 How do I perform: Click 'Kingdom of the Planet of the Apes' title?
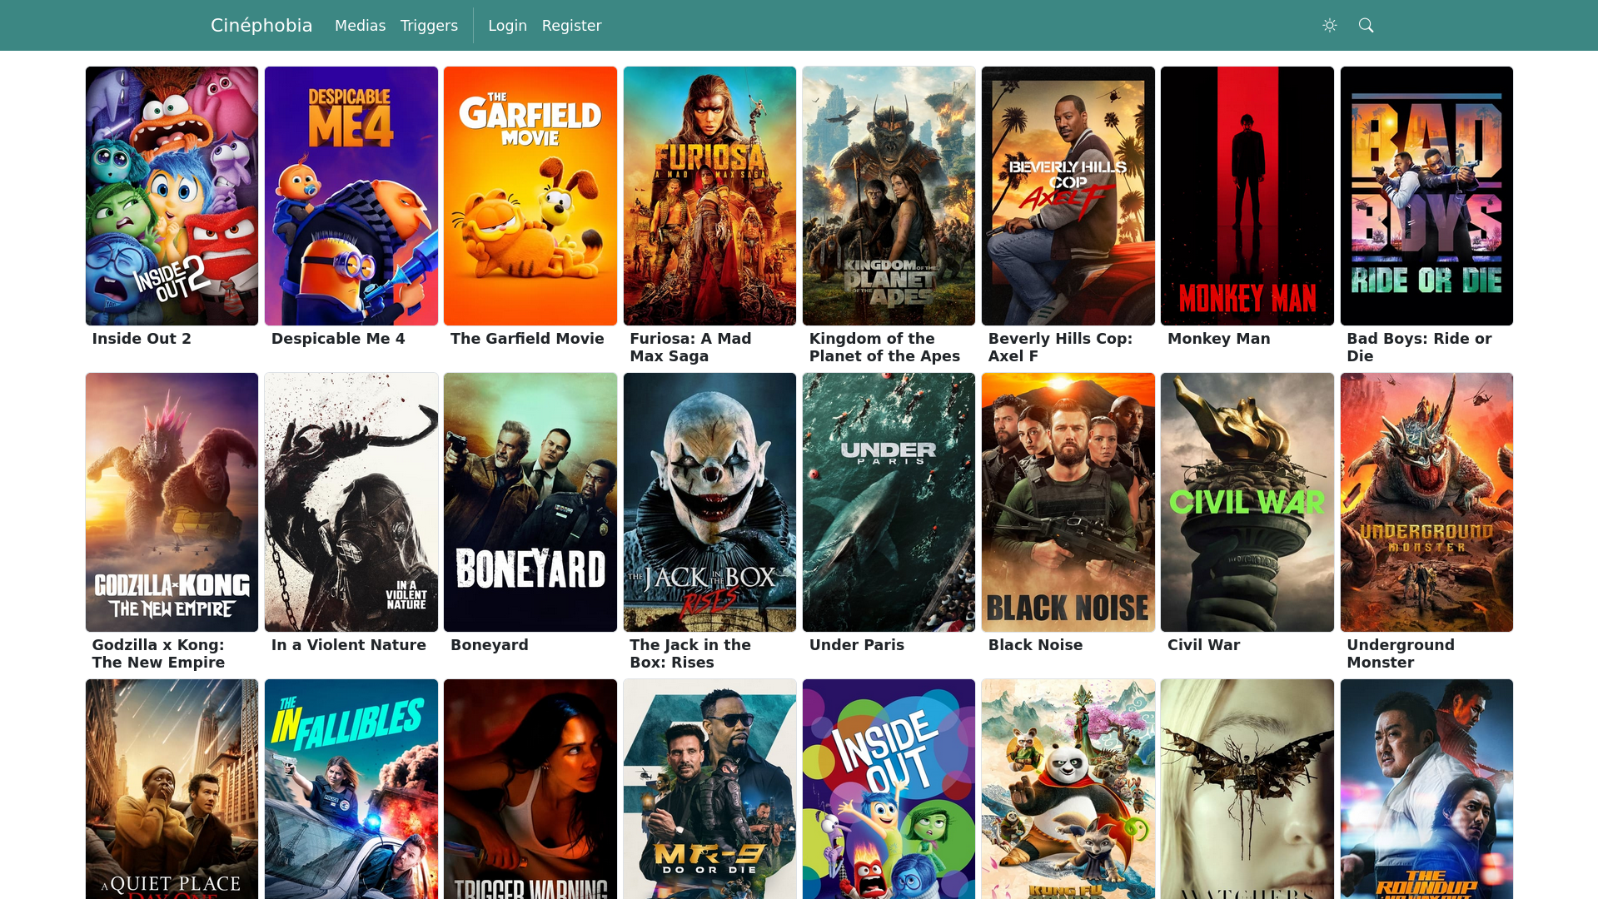(884, 347)
